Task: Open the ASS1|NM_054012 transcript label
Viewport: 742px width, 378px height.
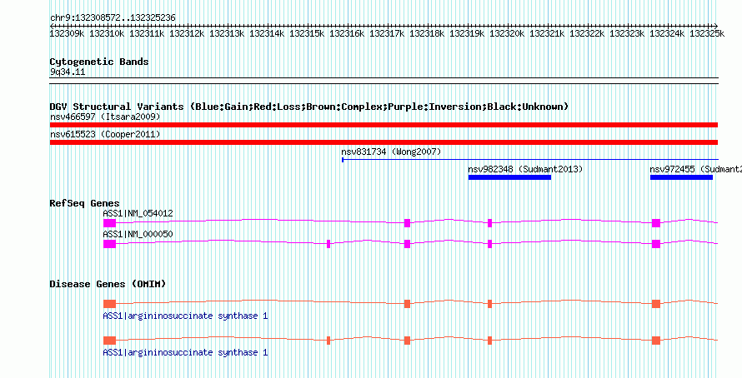Action: point(138,214)
